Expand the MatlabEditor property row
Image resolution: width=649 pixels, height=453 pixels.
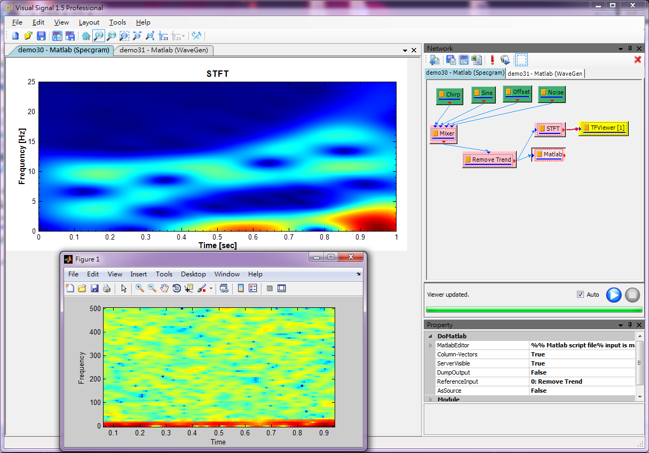[431, 345]
